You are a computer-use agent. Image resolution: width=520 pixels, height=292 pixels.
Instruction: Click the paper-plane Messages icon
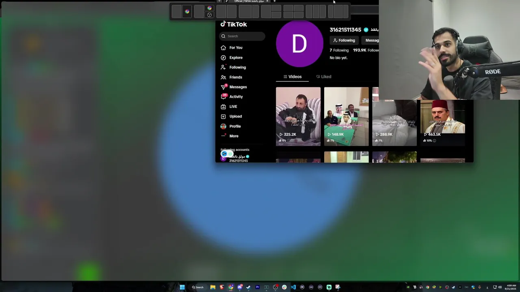click(x=223, y=87)
